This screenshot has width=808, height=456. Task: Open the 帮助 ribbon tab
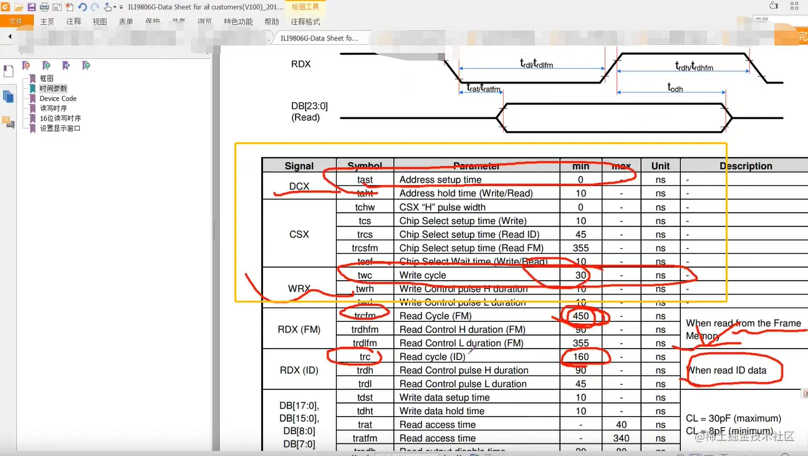tap(272, 21)
